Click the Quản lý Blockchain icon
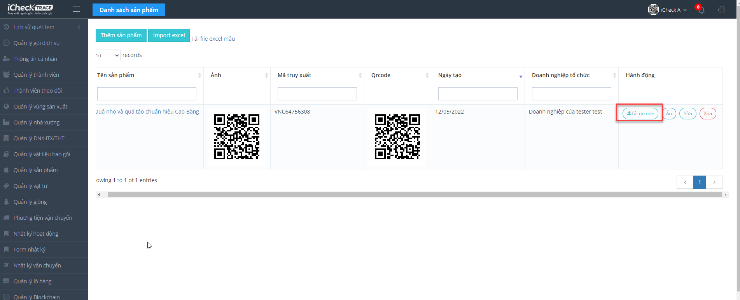The width and height of the screenshot is (740, 300). [6, 297]
